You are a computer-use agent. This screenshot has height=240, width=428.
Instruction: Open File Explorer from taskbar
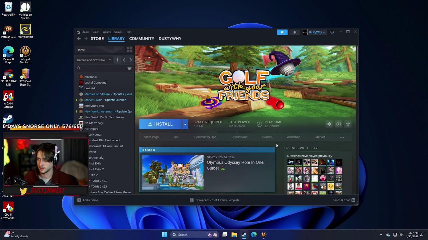pos(234,235)
